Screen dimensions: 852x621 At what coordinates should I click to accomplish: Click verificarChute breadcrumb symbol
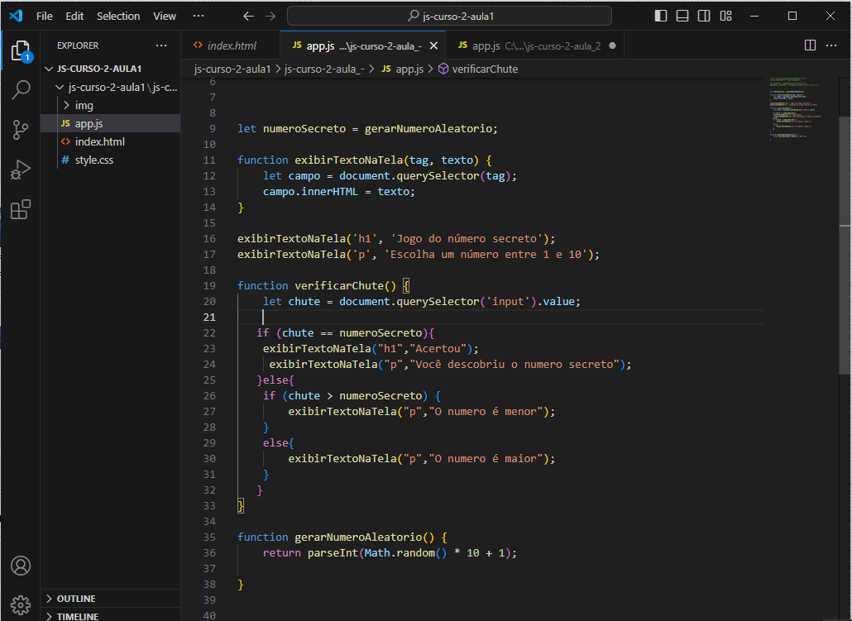478,69
